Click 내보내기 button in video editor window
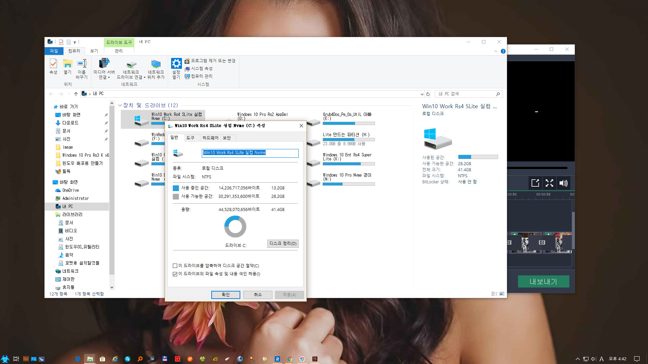The height and width of the screenshot is (364, 648). pyautogui.click(x=543, y=281)
